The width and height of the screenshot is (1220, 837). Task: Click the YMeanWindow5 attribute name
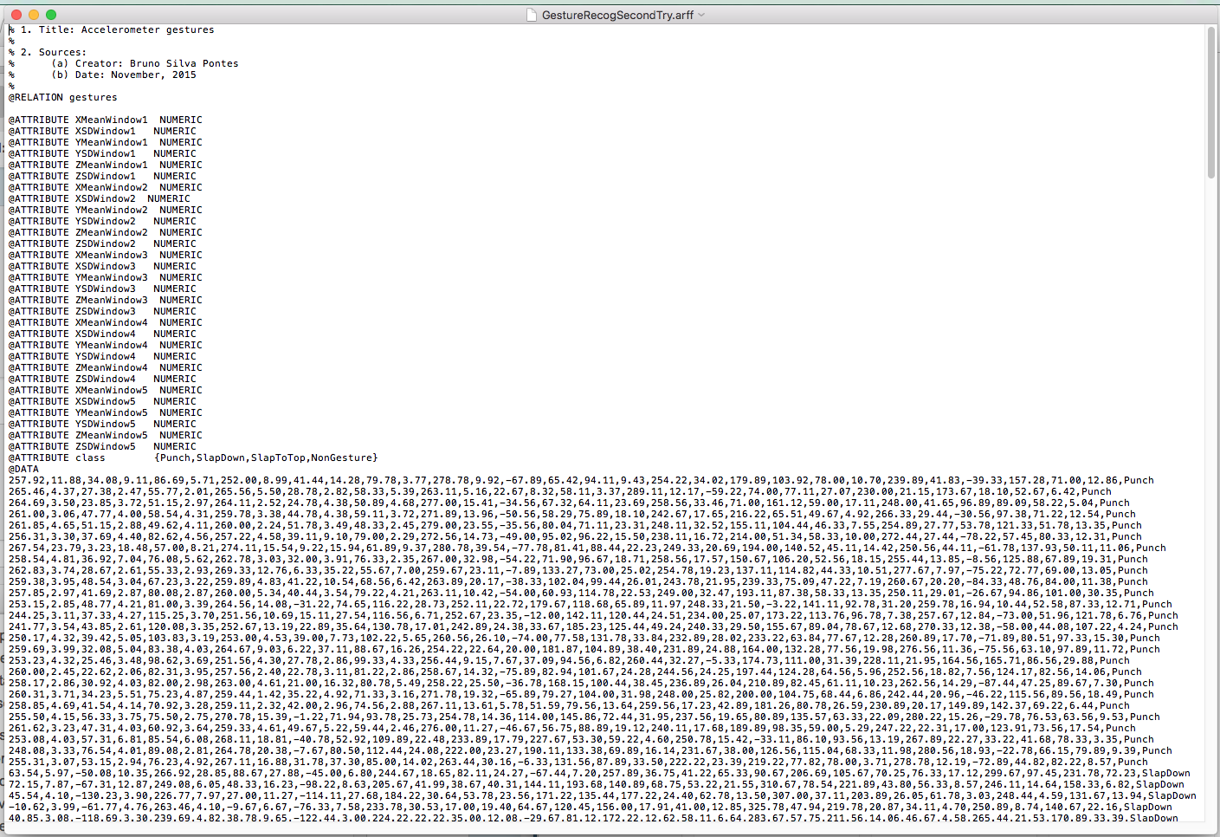pyautogui.click(x=111, y=412)
